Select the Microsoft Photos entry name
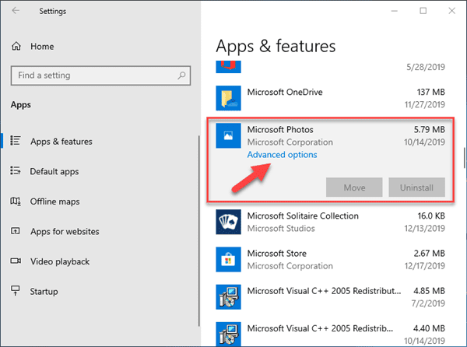The width and height of the screenshot is (467, 347). (280, 130)
